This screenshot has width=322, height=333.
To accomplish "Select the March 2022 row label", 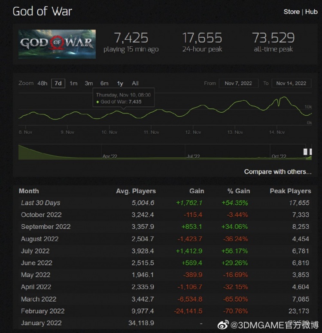I will click(x=39, y=299).
